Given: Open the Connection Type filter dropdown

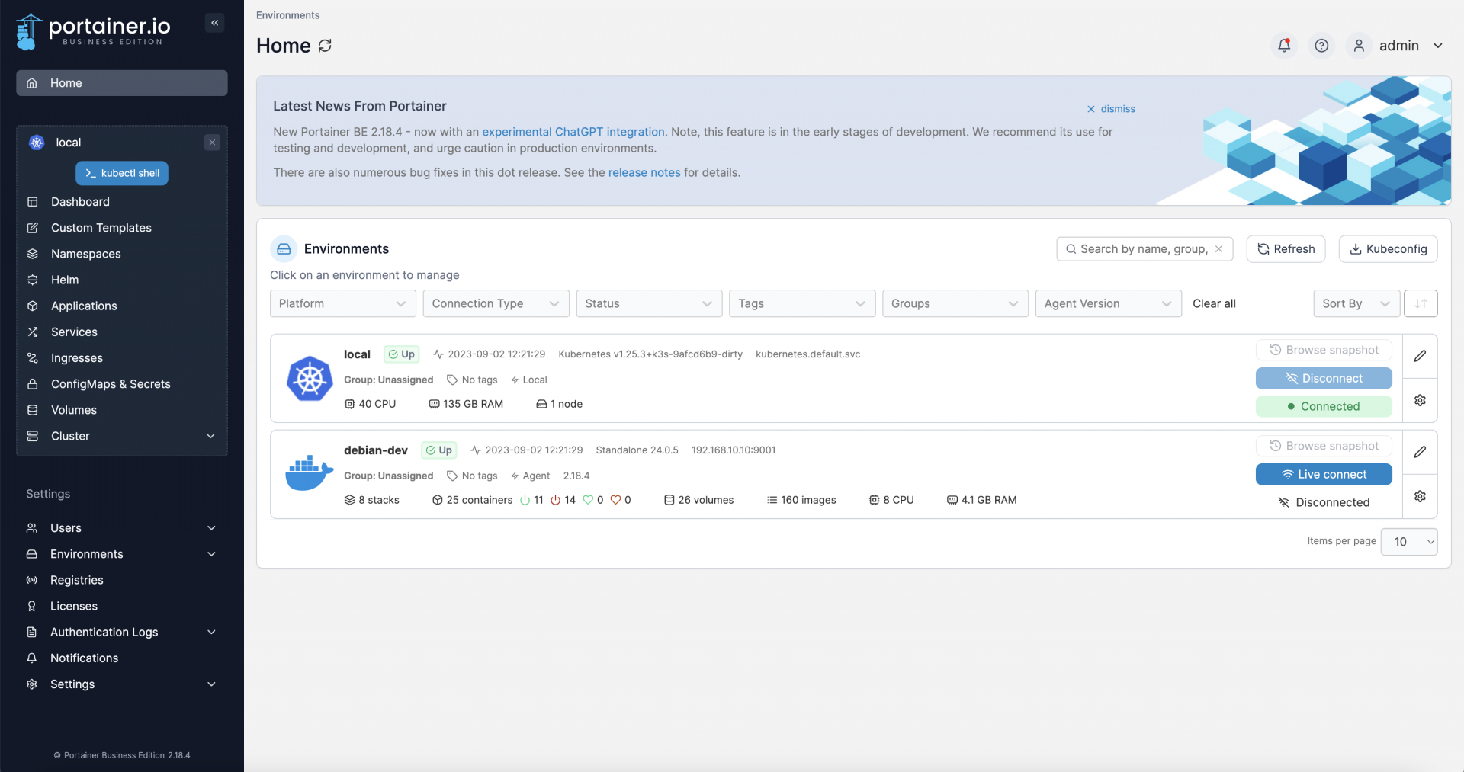Looking at the screenshot, I should tap(496, 303).
